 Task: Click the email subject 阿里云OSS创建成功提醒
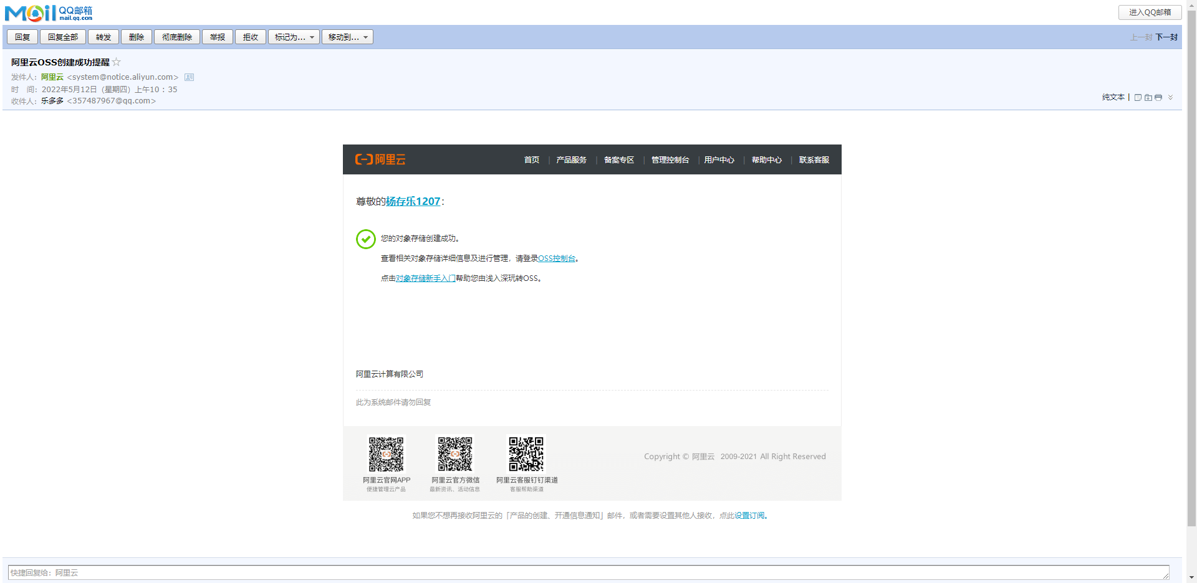pos(60,62)
